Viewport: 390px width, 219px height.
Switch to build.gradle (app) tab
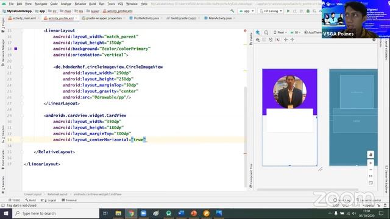click(x=183, y=18)
